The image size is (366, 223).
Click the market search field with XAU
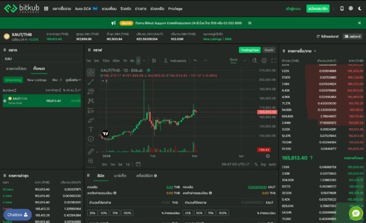pyautogui.click(x=42, y=59)
